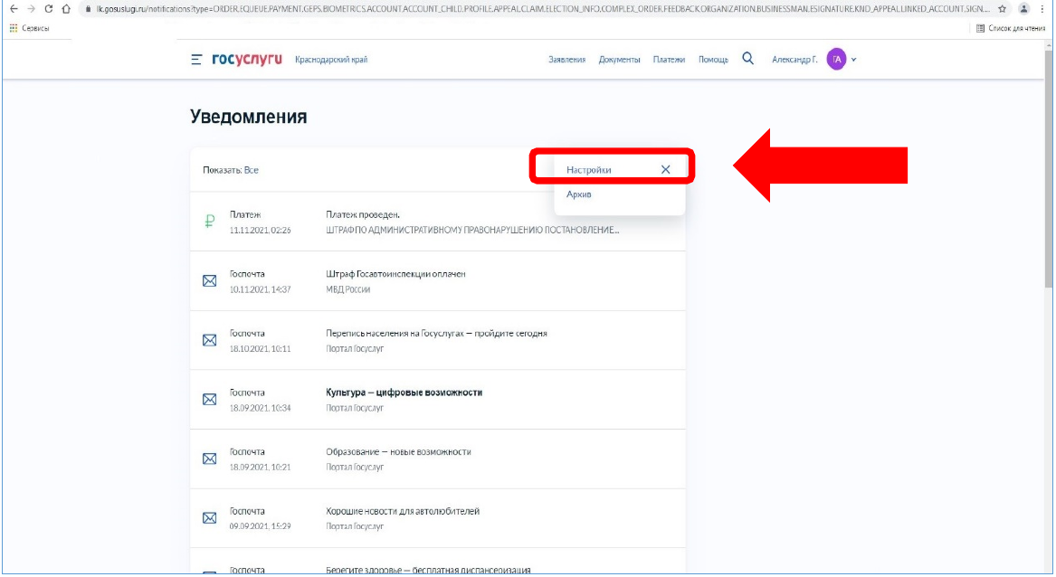
Task: Open Сервисы apps shortcut in bookmarks bar
Action: tap(29, 28)
